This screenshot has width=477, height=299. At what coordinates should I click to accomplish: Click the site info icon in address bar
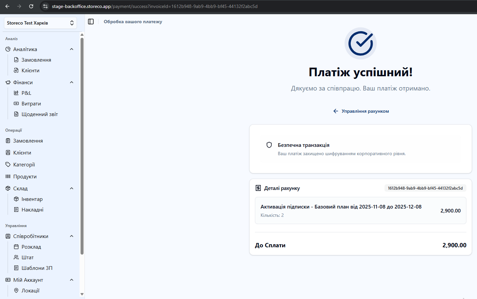[45, 6]
